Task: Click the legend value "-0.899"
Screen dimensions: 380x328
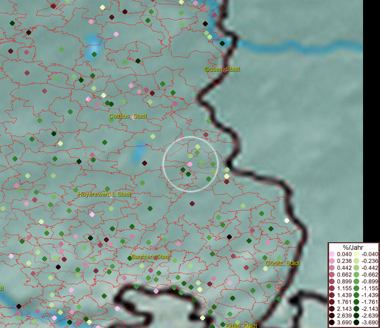Action: (370, 282)
